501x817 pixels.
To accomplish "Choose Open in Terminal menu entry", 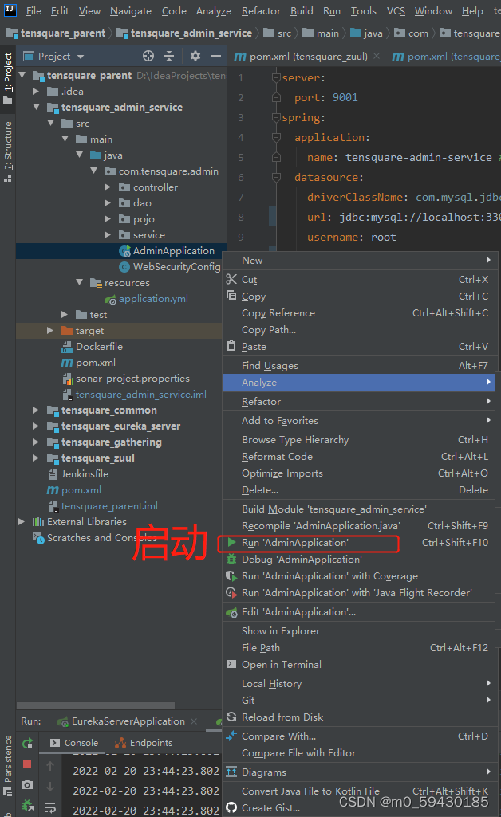I will (x=359, y=664).
